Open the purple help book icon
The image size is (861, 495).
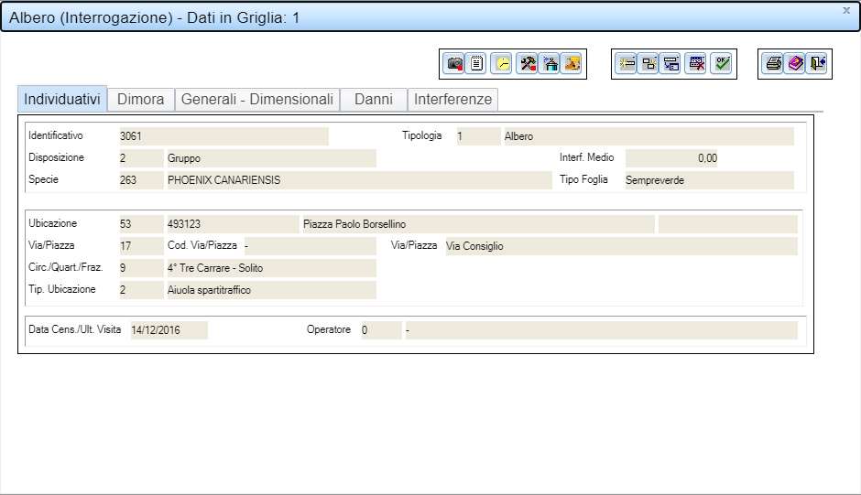(x=795, y=64)
